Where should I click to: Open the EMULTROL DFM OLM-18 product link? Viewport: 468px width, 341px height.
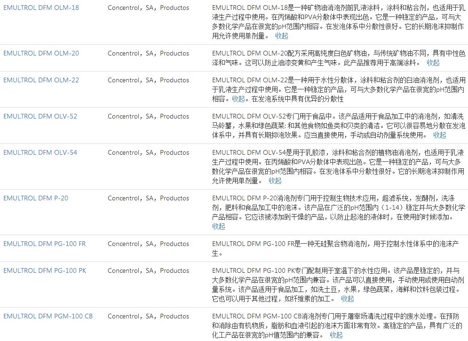(41, 8)
